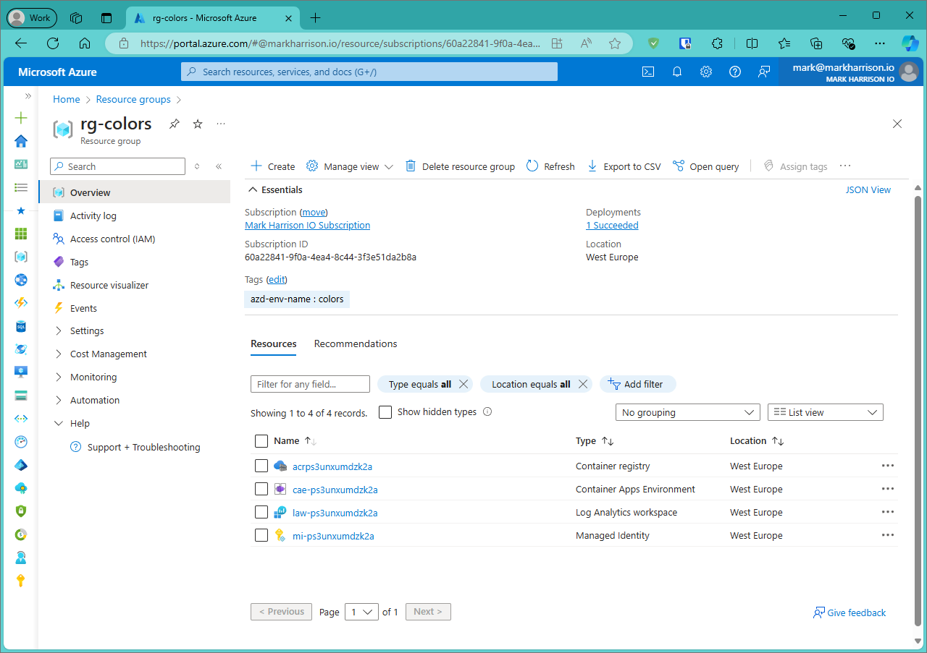Switch to the Recommendations tab
Image resolution: width=927 pixels, height=653 pixels.
pyautogui.click(x=356, y=343)
